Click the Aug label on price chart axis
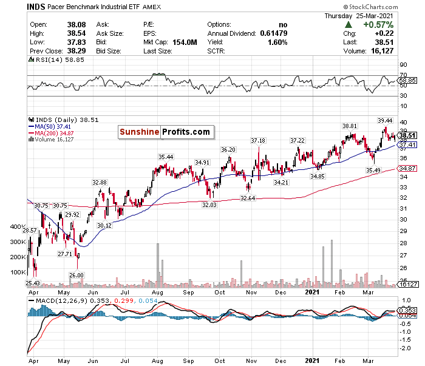The width and height of the screenshot is (425, 366). tap(157, 293)
